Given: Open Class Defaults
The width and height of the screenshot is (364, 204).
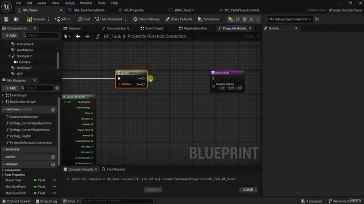Looking at the screenshot, I should (x=179, y=19).
